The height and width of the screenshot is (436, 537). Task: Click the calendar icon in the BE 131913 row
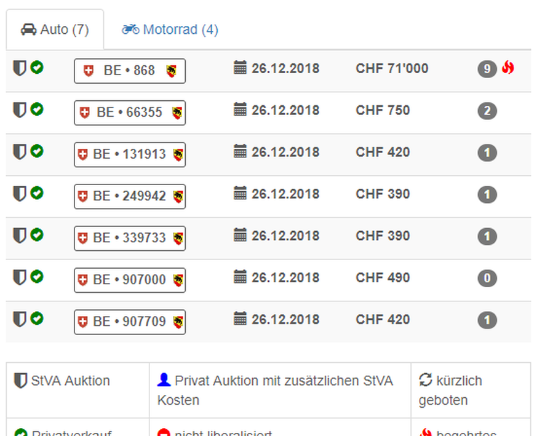240,152
